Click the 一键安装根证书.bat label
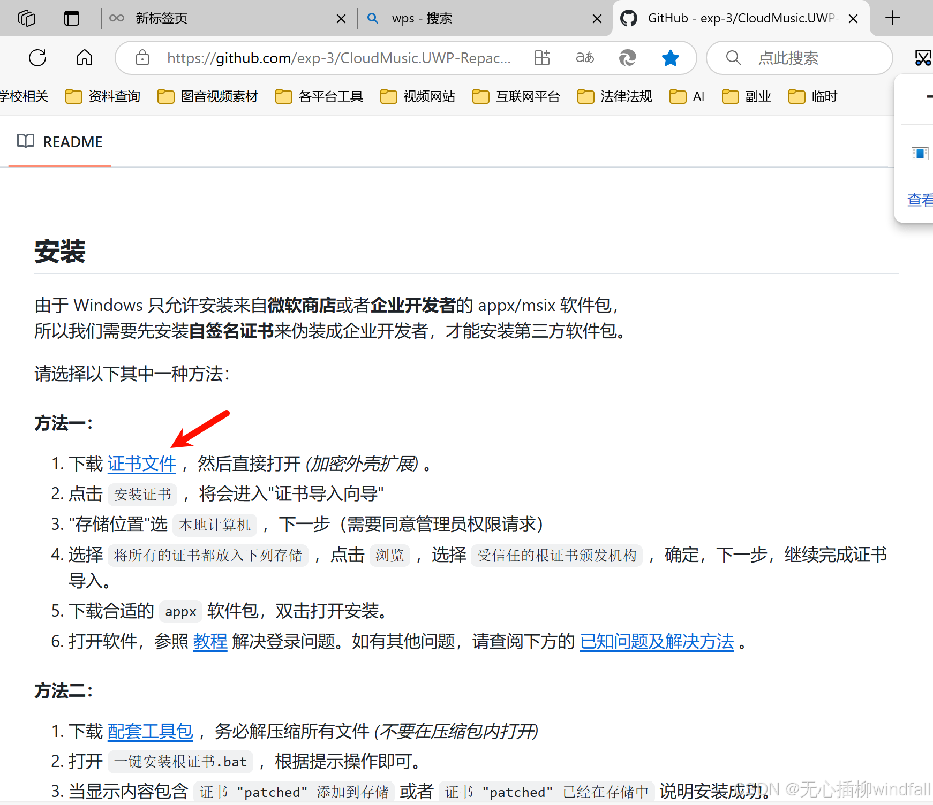Image resolution: width=933 pixels, height=805 pixels. point(180,762)
